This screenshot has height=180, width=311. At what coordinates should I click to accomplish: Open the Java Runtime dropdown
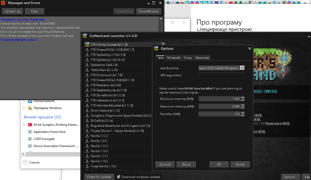pyautogui.click(x=242, y=68)
